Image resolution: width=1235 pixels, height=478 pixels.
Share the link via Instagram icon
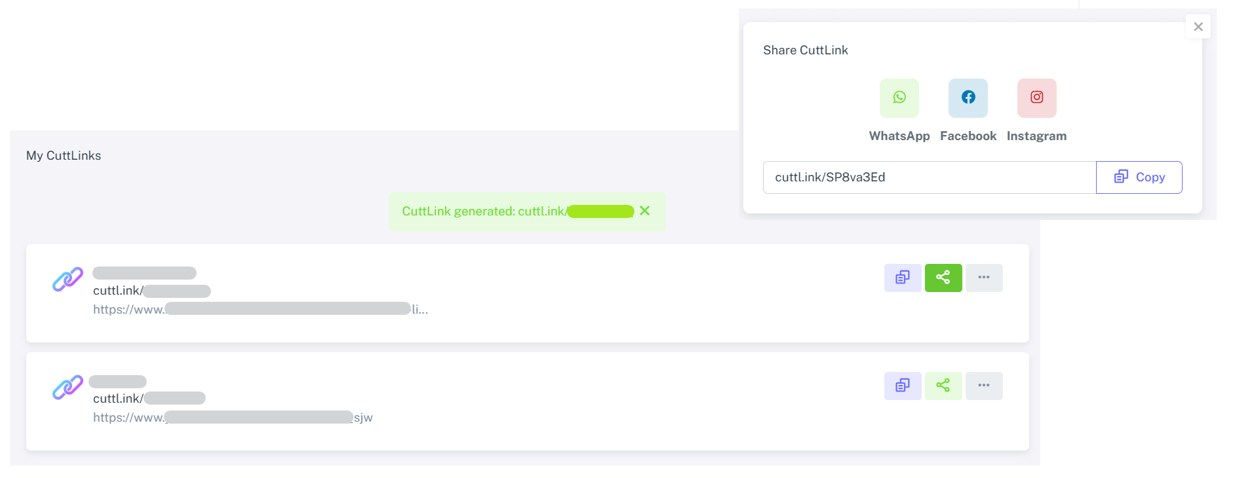point(1036,98)
